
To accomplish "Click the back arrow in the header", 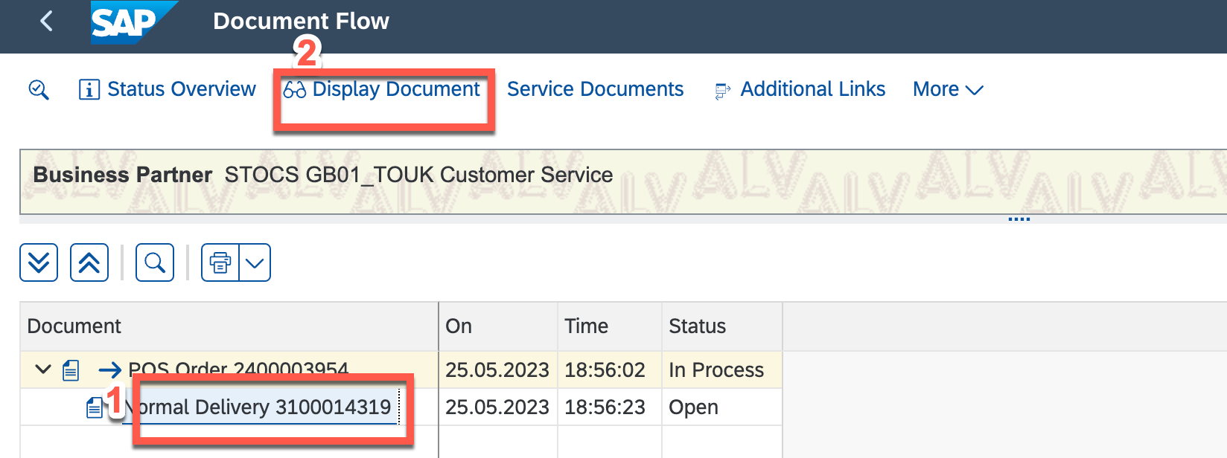I will tap(46, 22).
